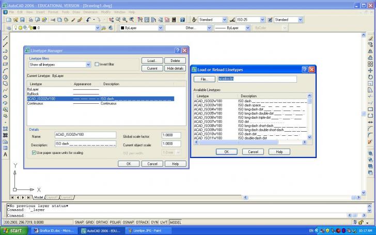Select the Line draw tool
The image size is (376, 235).
[x=5, y=38]
